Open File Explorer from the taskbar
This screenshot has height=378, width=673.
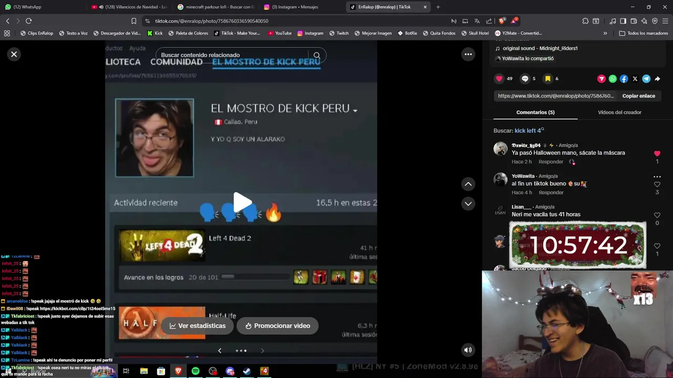144,371
